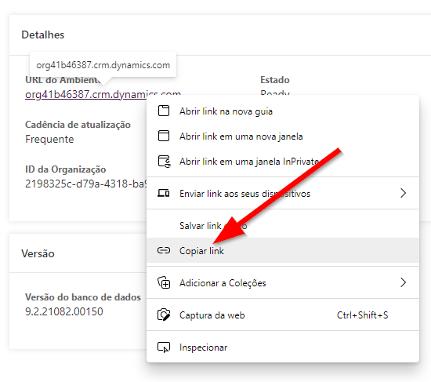Select the Salvar link como entry
The image size is (431, 382).
283,226
